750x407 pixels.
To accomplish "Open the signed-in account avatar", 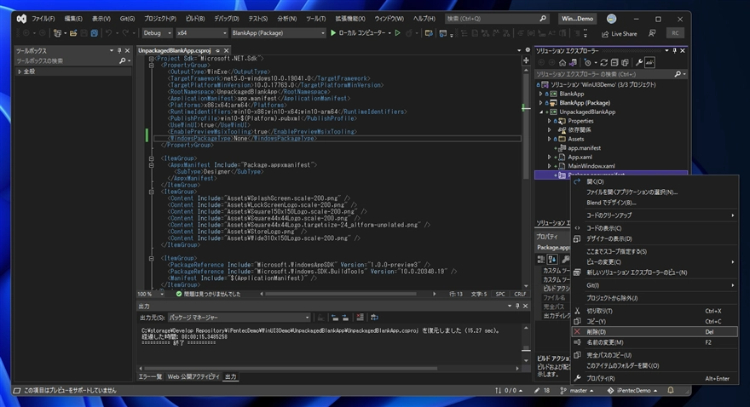I will (x=611, y=19).
